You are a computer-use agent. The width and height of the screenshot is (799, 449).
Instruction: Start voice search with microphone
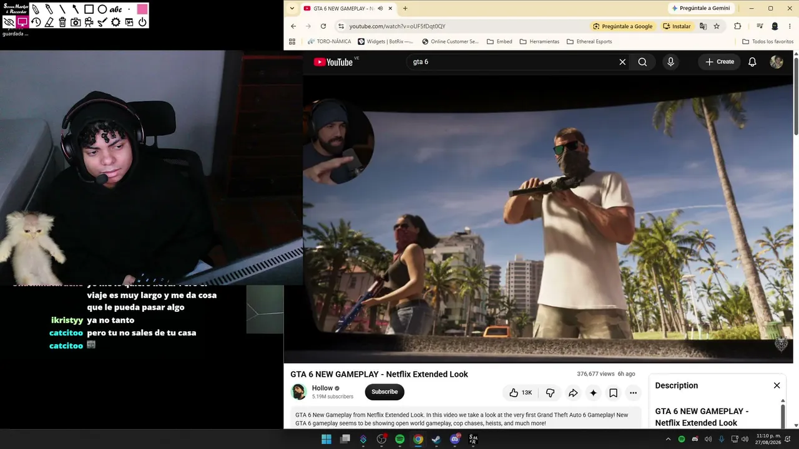tap(670, 62)
